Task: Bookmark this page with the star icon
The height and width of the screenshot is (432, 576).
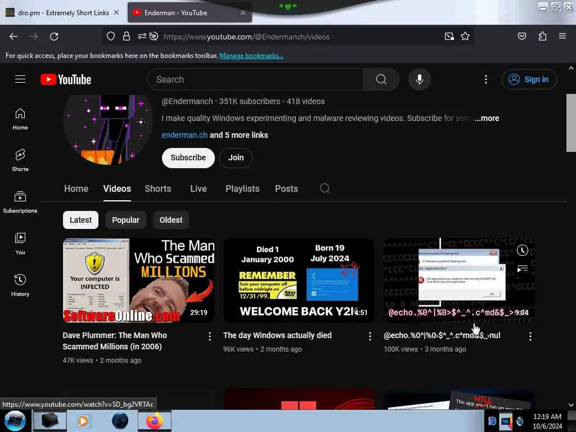Action: (465, 37)
